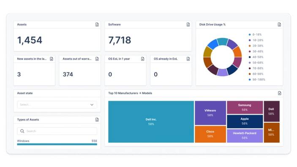Export Top 10 Manufacturers treemap data
297x167 pixels.
[279, 93]
